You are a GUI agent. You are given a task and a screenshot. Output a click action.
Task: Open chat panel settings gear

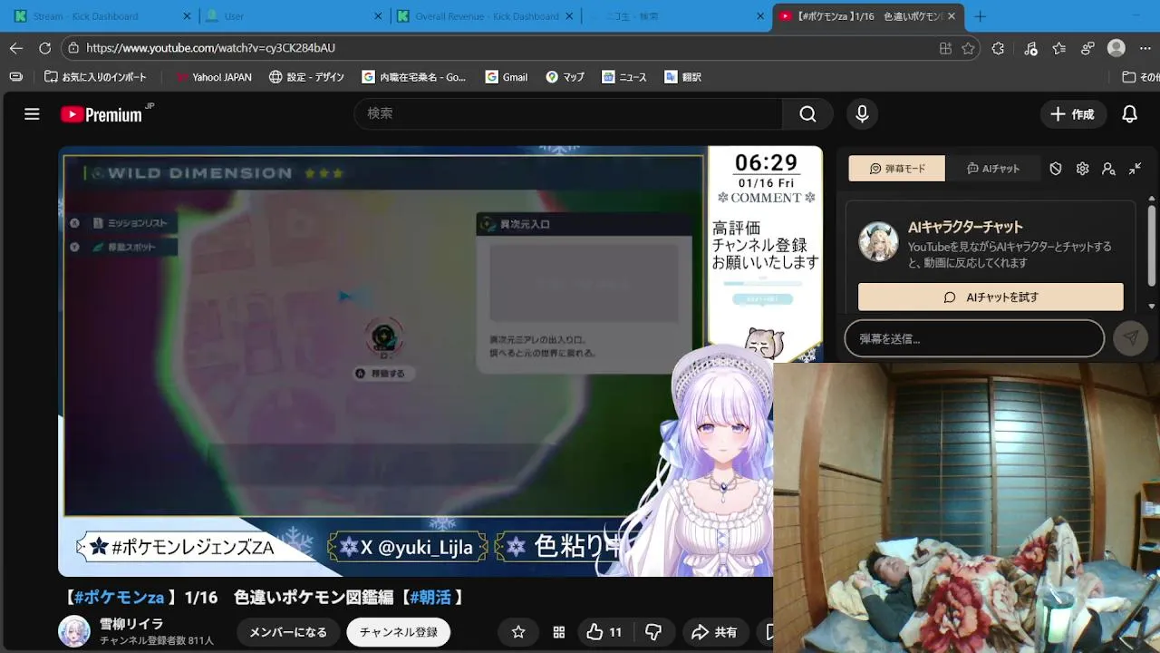(1082, 169)
